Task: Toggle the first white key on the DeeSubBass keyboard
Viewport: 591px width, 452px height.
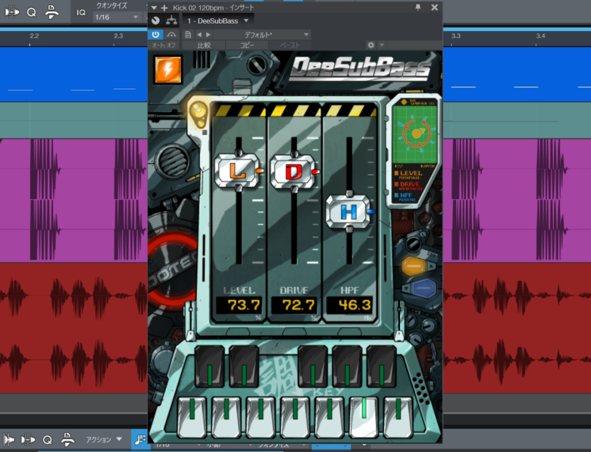Action: pyautogui.click(x=192, y=416)
